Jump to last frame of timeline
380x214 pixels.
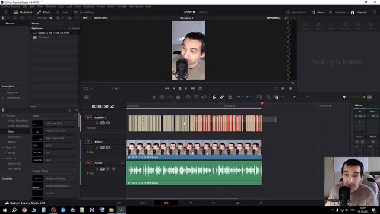[x=192, y=89]
